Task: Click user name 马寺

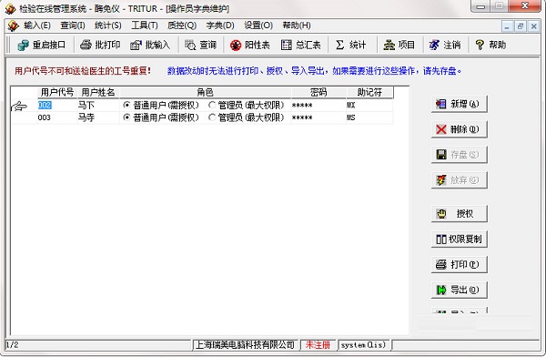Action: click(86, 117)
